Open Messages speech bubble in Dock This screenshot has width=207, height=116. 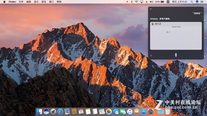point(116,112)
